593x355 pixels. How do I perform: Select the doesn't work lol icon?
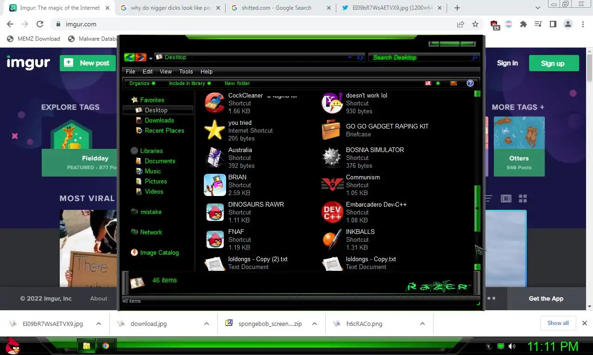coord(332,103)
